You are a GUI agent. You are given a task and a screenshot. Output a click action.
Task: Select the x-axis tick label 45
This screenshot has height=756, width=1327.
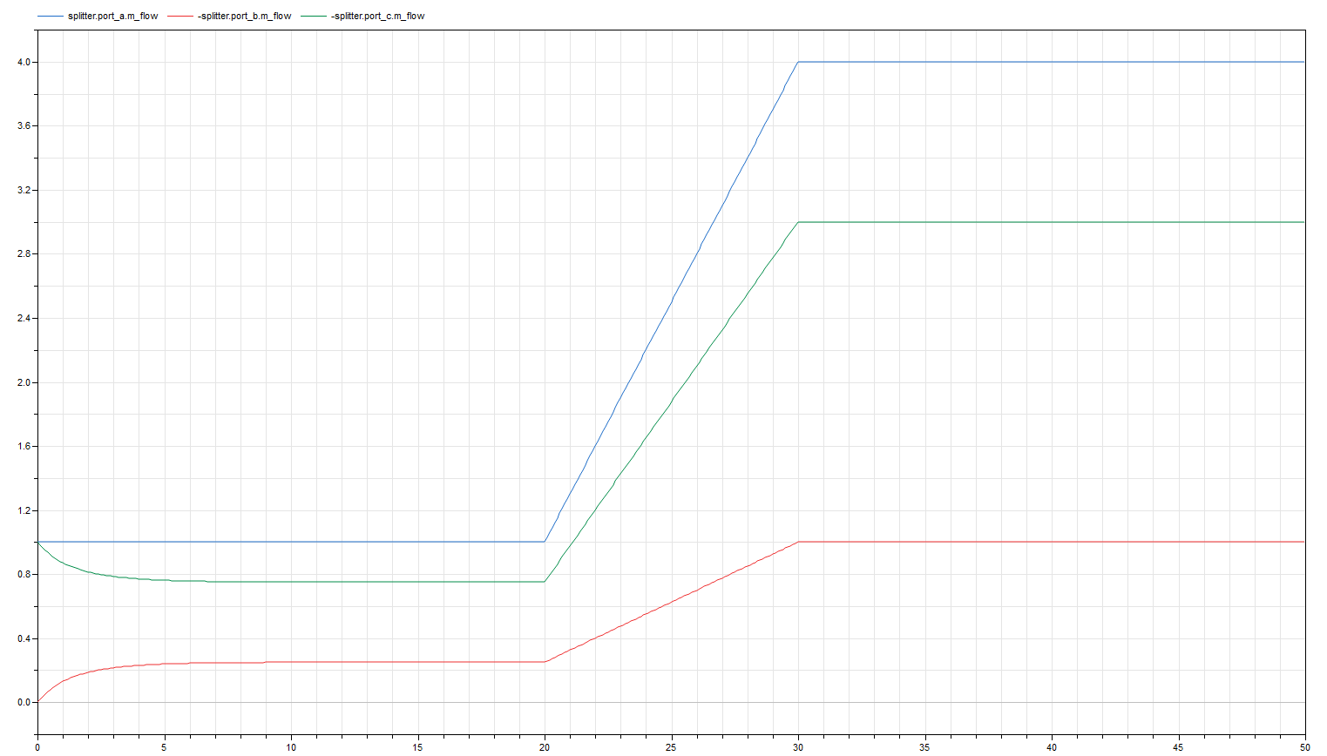click(1178, 746)
